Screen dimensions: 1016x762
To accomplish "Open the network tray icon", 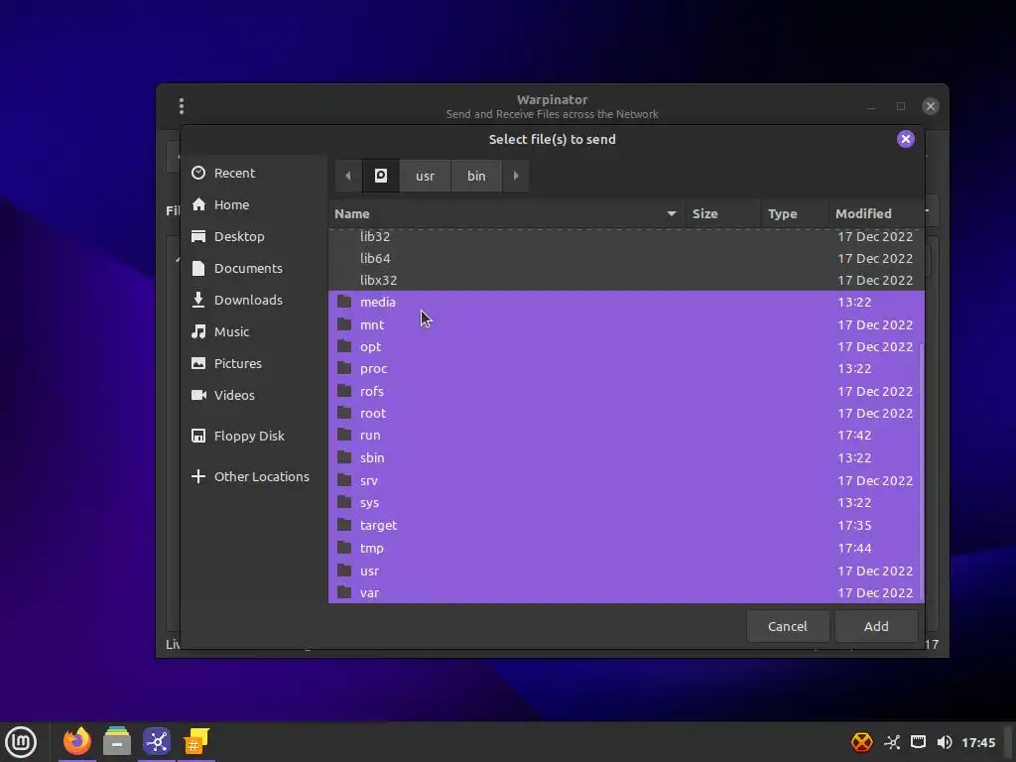I will pos(892,742).
